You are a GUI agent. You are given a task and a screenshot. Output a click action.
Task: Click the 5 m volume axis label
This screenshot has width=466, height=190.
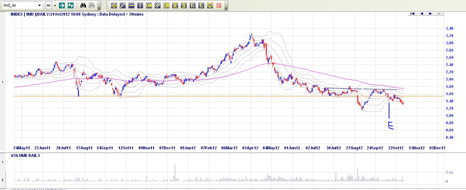tap(449, 172)
